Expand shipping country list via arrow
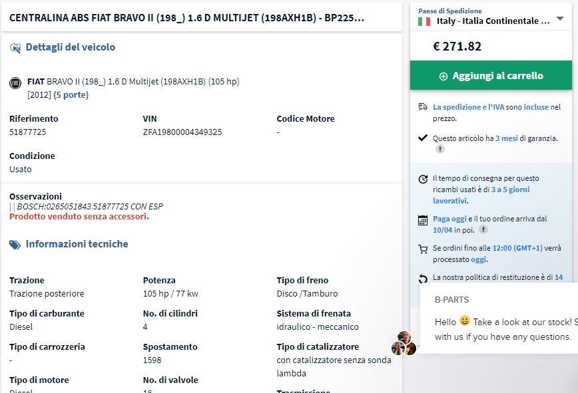Screen dimensions: 578x393 pos(559,19)
